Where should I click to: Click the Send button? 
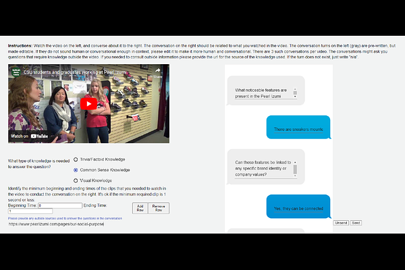356,223
